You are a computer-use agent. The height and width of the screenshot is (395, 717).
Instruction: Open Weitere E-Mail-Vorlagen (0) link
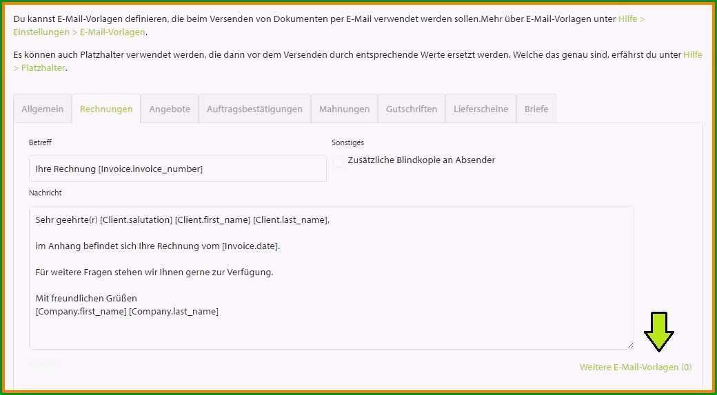[x=636, y=367]
